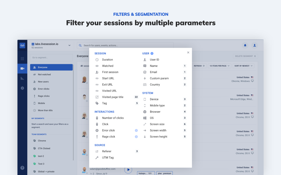Open the Sessions camera icon in sidebar
The width and height of the screenshot is (281, 175).
pyautogui.click(x=22, y=69)
